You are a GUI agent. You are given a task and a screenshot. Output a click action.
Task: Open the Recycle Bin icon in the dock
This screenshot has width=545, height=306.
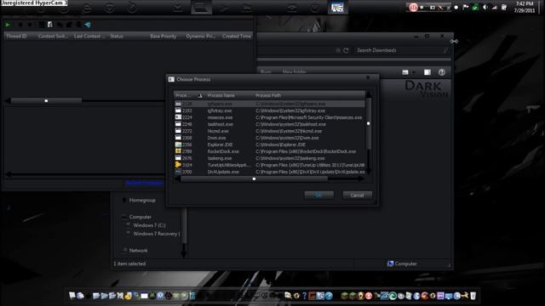pos(473,296)
